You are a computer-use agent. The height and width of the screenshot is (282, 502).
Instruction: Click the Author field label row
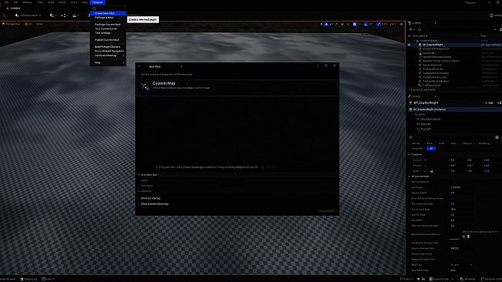(145, 180)
